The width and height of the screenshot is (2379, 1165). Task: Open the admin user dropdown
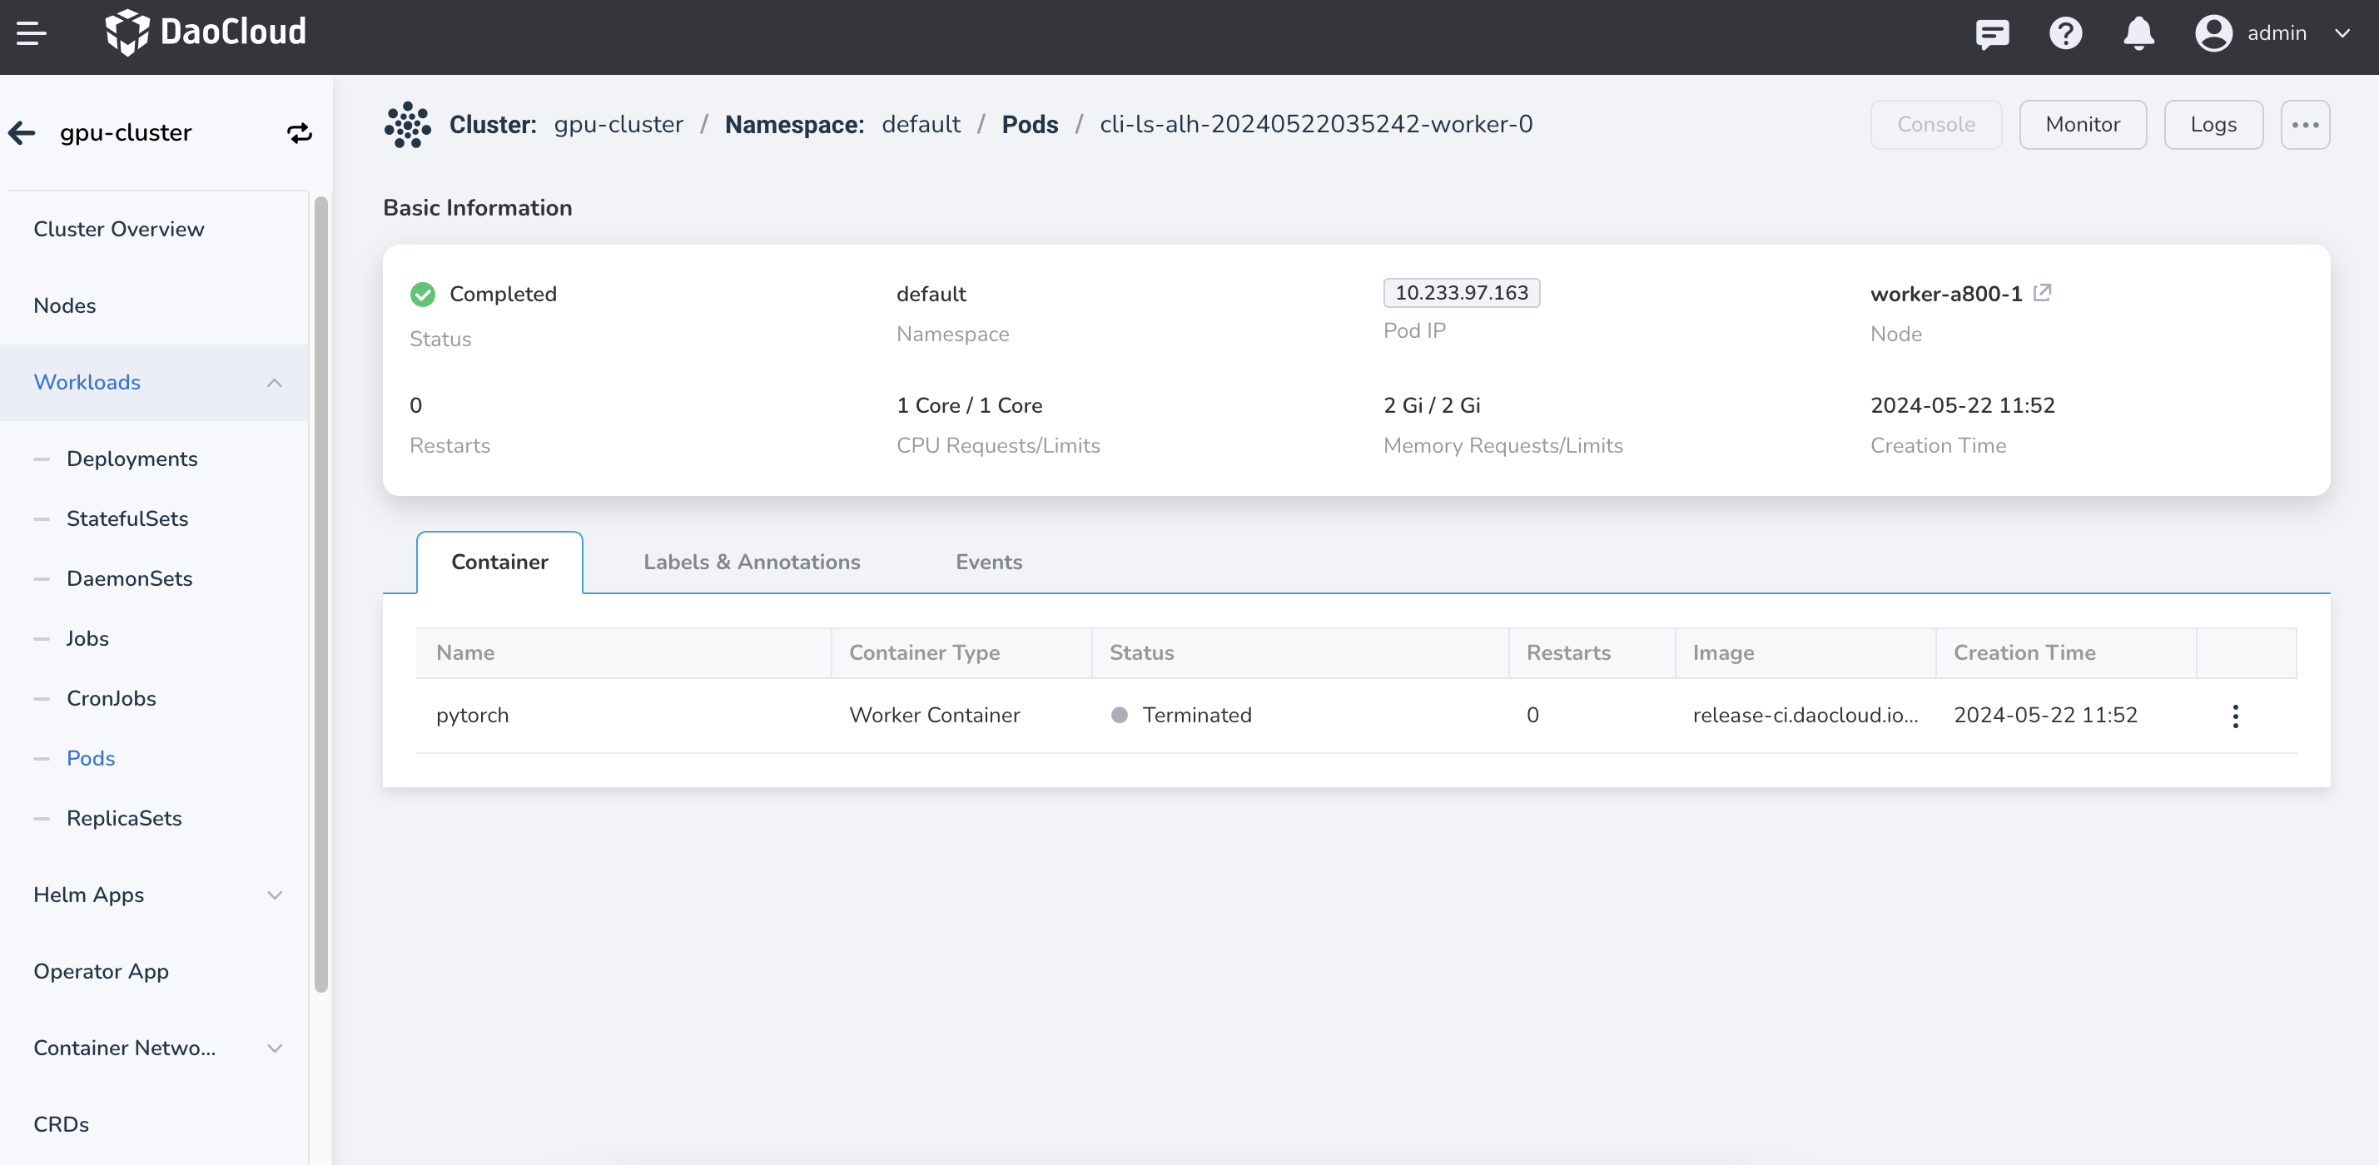pyautogui.click(x=2276, y=34)
